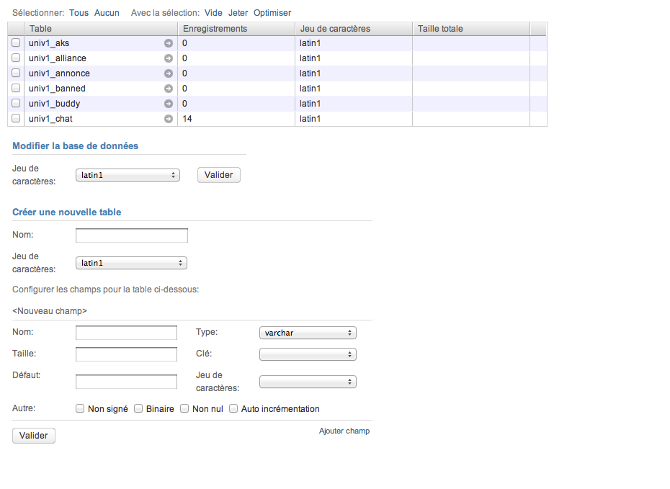Click the Optimiser link
Screen dimensions: 670x489
click(272, 13)
